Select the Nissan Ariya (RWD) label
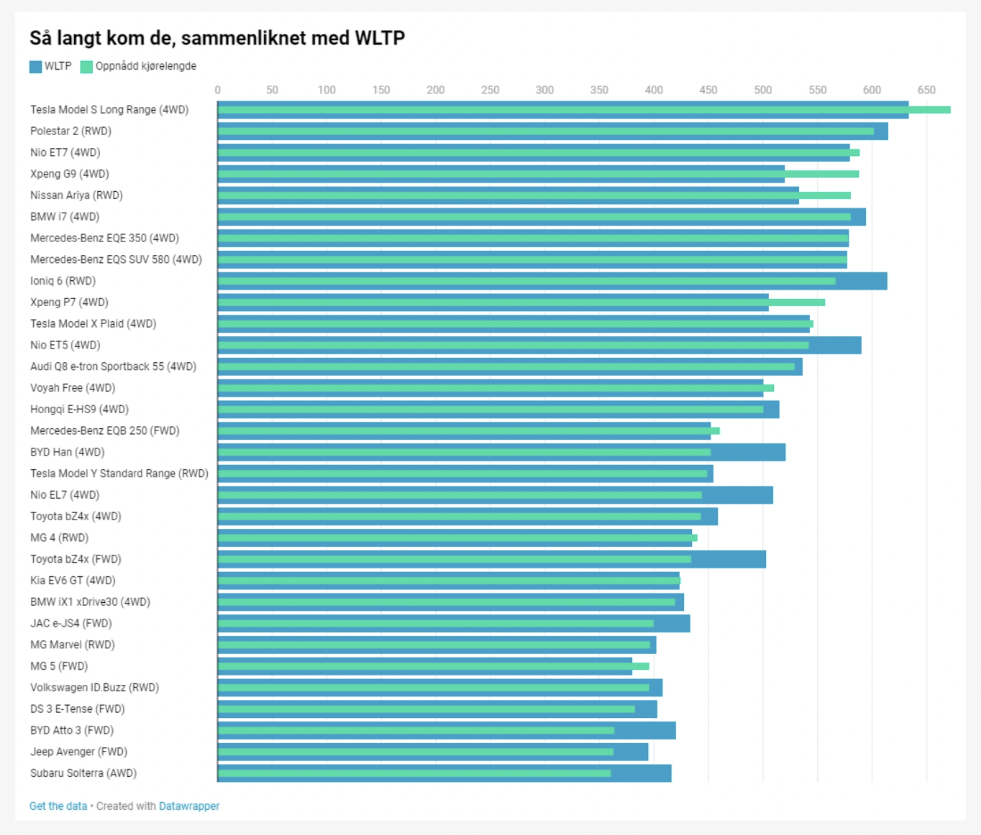Screen dimensions: 981x835 click(76, 195)
